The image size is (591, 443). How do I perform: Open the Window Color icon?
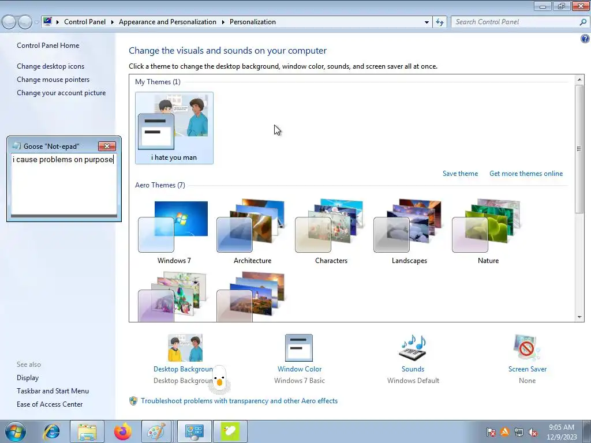click(299, 348)
